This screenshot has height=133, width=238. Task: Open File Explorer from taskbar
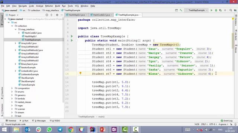[x=16, y=130]
